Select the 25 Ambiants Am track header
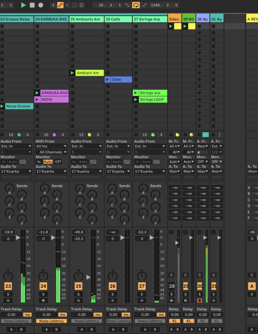The width and height of the screenshot is (258, 334). (x=86, y=19)
